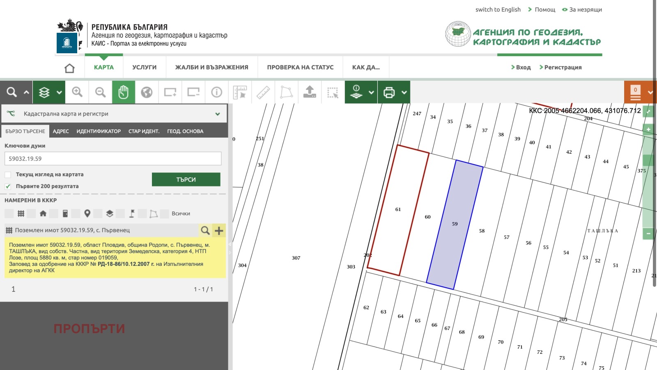
Task: Open the layers dropdown arrow
Action: point(59,92)
